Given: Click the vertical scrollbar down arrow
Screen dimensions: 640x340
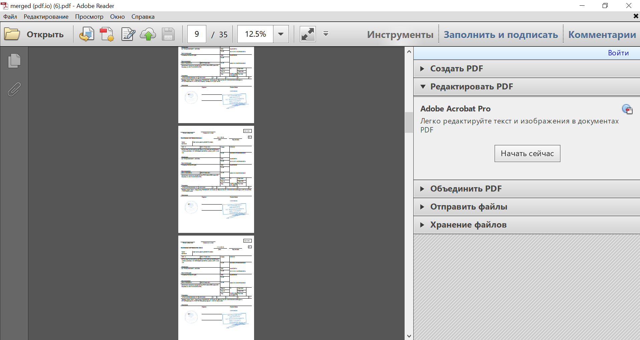Looking at the screenshot, I should click(x=409, y=336).
